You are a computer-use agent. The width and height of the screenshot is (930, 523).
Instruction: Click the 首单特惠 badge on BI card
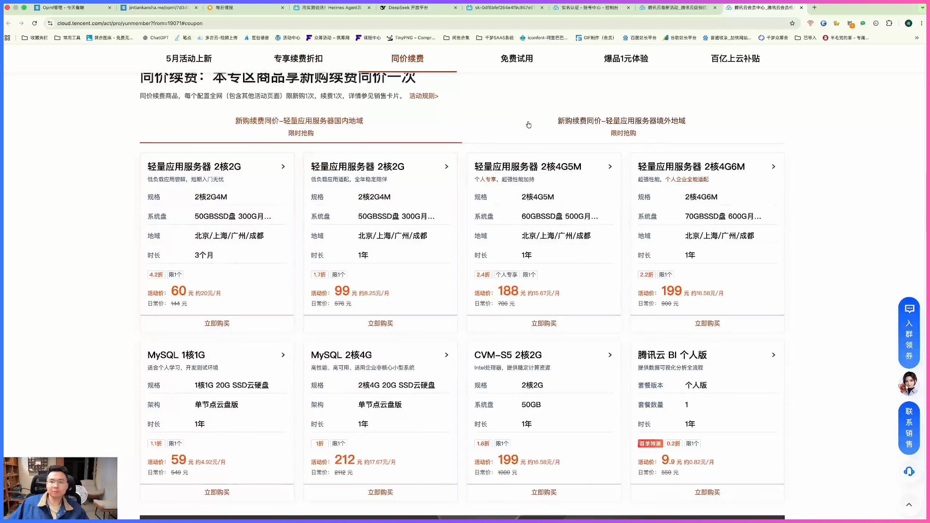(650, 443)
